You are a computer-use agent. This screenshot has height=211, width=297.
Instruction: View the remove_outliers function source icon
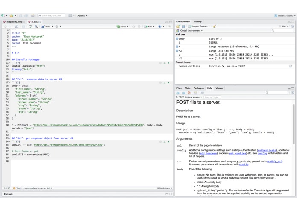coord(290,66)
